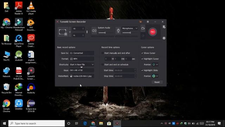Open Task View from the taskbar
The width and height of the screenshot is (225, 127).
77,123
